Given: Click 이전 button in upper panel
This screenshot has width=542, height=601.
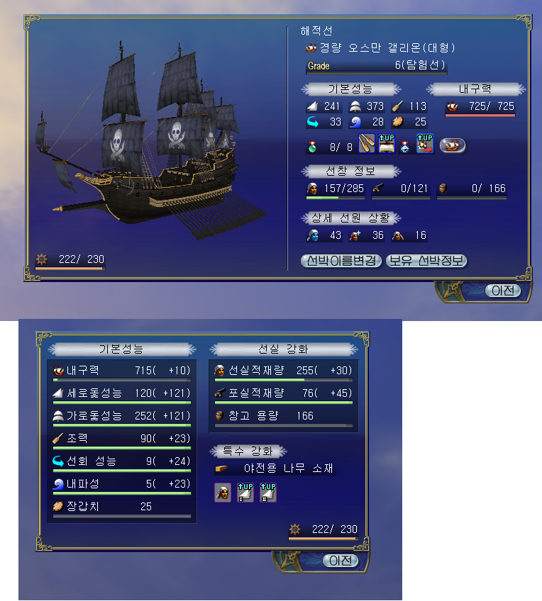Looking at the screenshot, I should (503, 291).
